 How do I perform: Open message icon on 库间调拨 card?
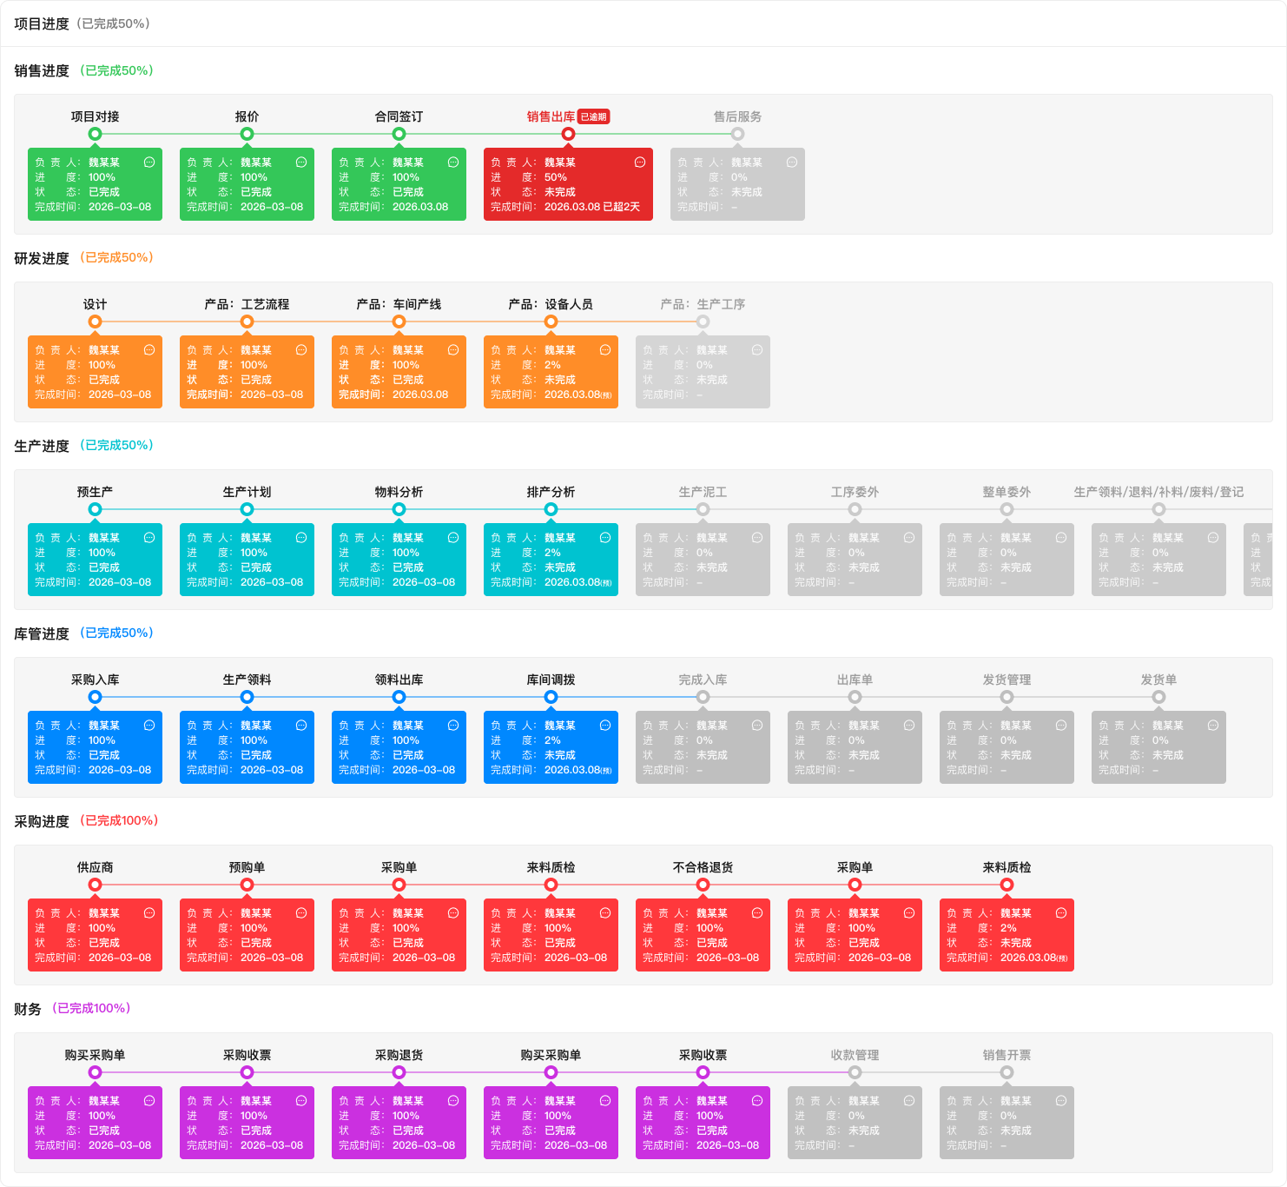[x=605, y=726]
